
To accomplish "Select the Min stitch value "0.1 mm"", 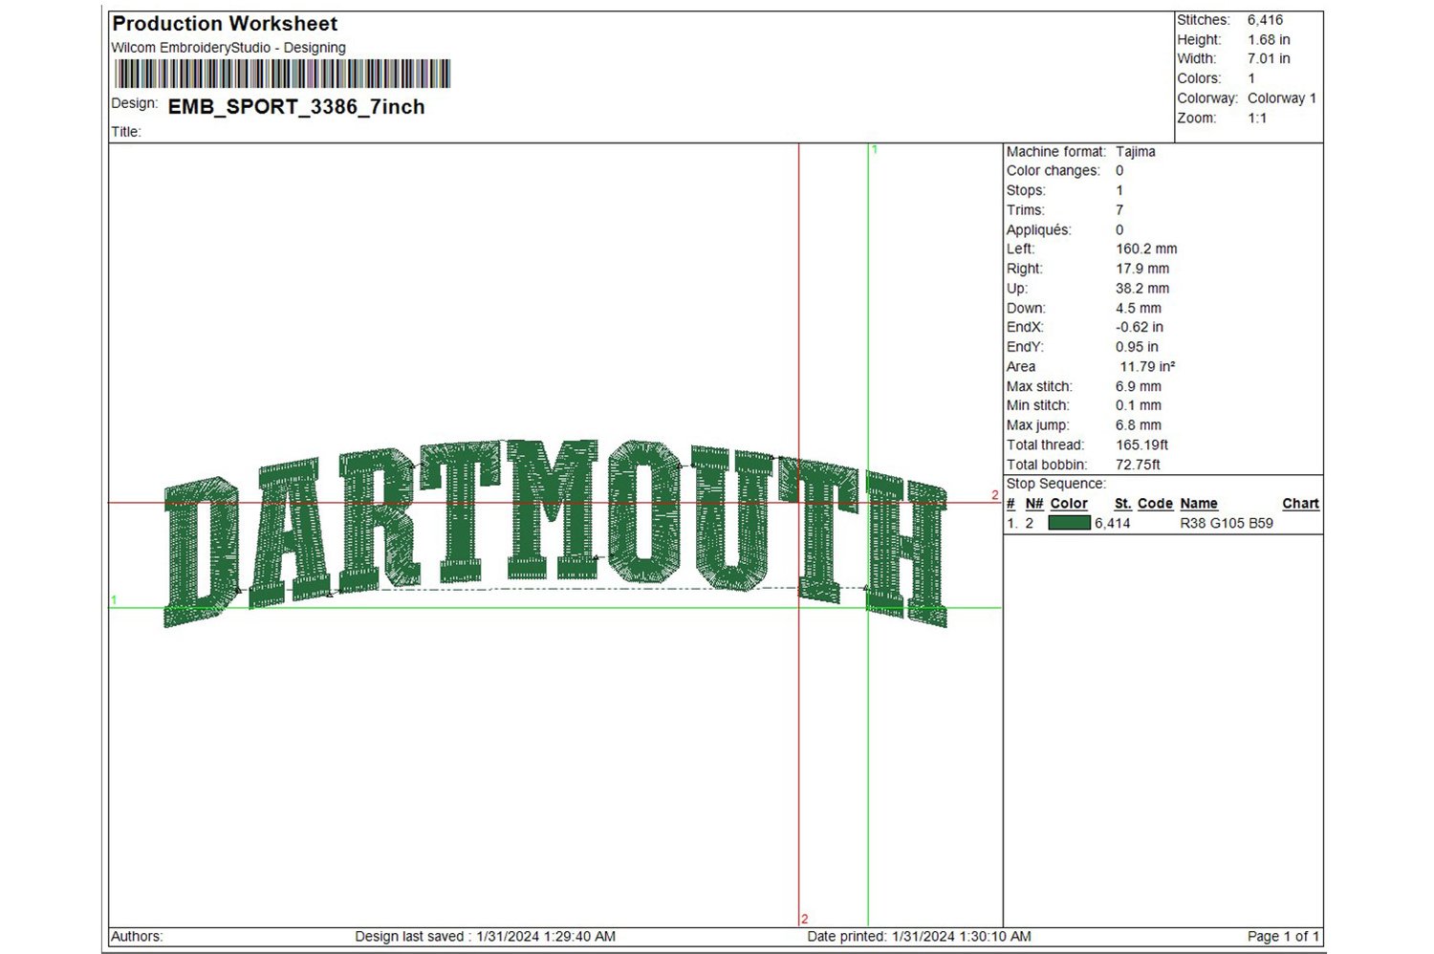I will coord(1139,405).
